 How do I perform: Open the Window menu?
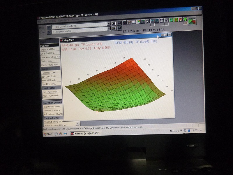point(75,20)
